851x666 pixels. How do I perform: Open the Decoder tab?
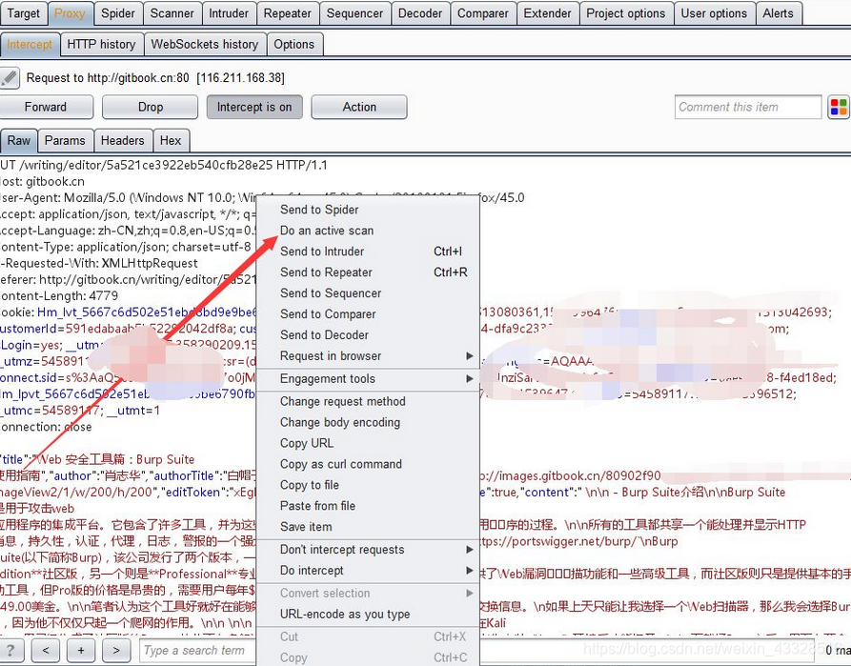point(420,13)
